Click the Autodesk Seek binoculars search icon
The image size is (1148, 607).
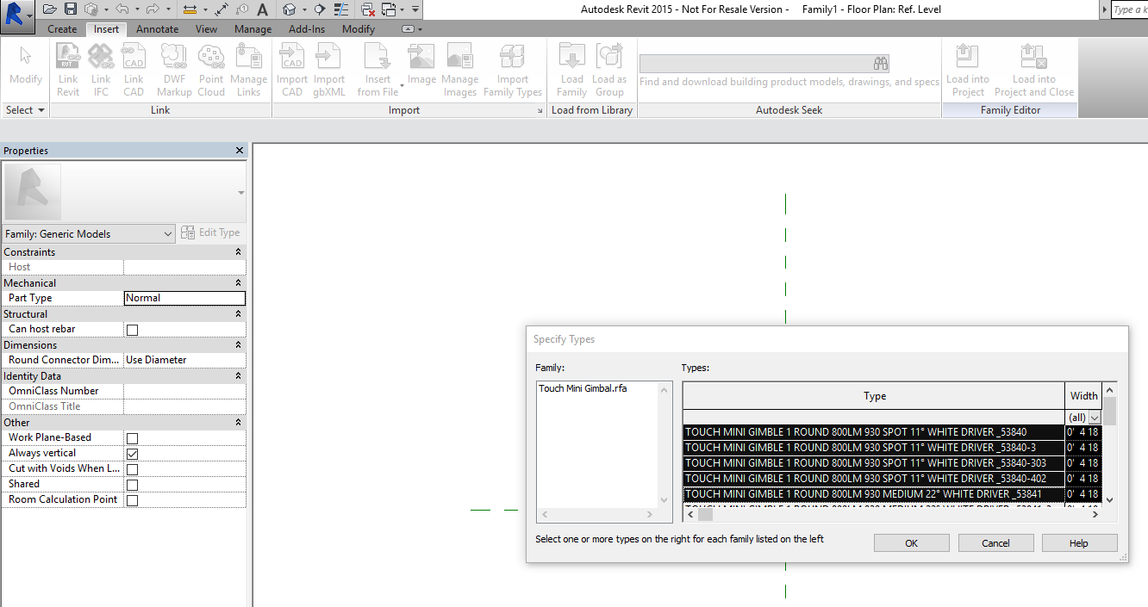(880, 64)
